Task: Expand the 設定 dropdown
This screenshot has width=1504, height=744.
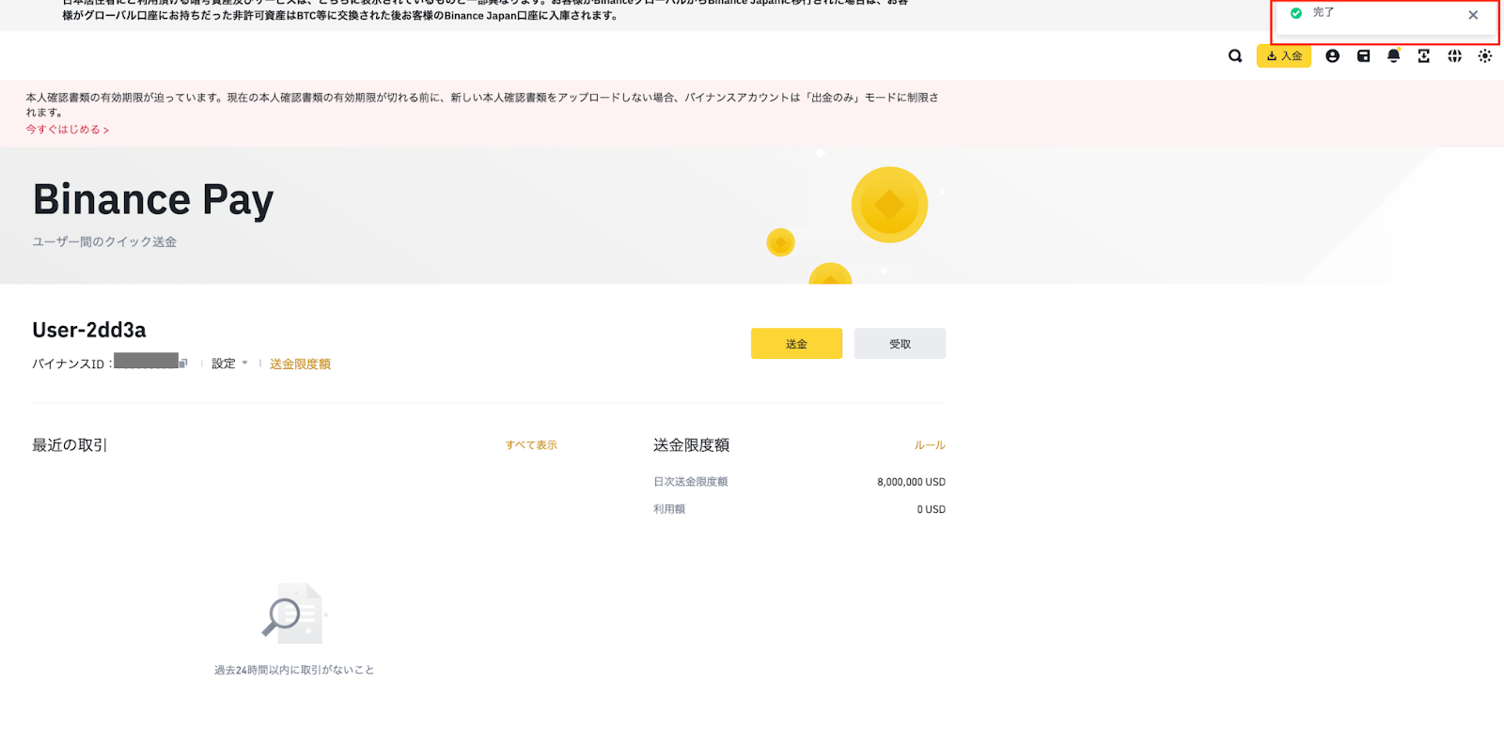Action: (x=229, y=364)
